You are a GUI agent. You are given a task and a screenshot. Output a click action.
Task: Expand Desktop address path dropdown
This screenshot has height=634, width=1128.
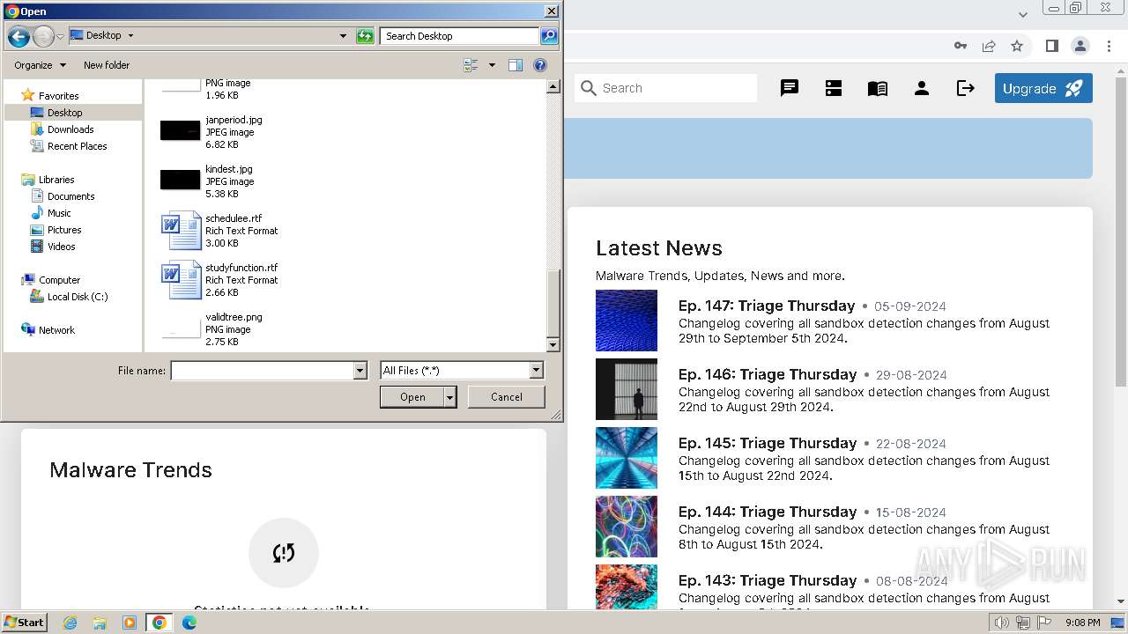coord(130,36)
